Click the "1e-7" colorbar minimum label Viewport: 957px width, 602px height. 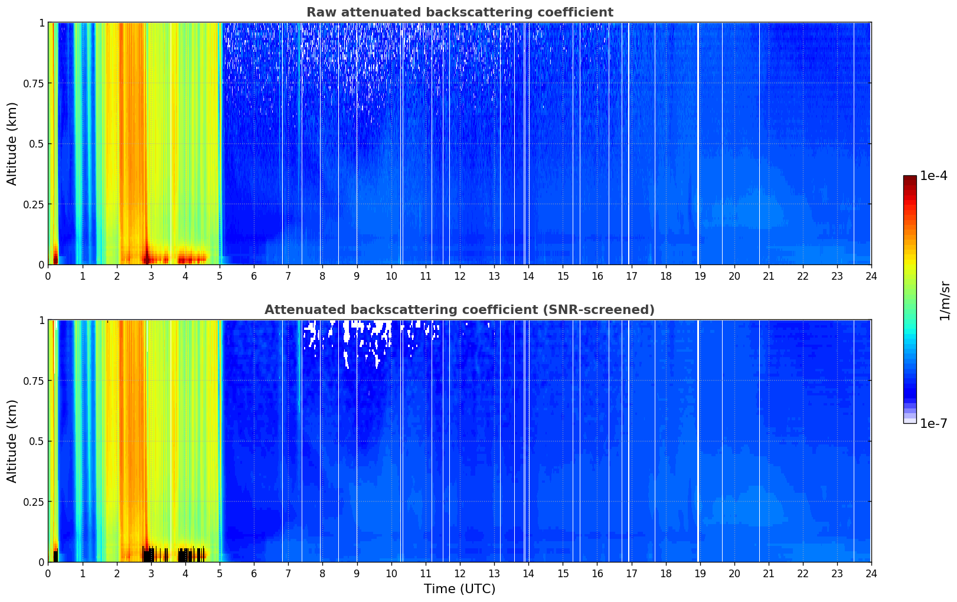[x=934, y=424]
